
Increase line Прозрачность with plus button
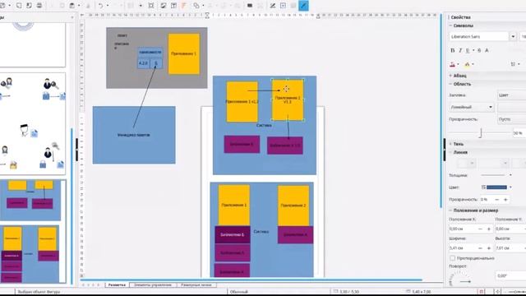pyautogui.click(x=505, y=199)
